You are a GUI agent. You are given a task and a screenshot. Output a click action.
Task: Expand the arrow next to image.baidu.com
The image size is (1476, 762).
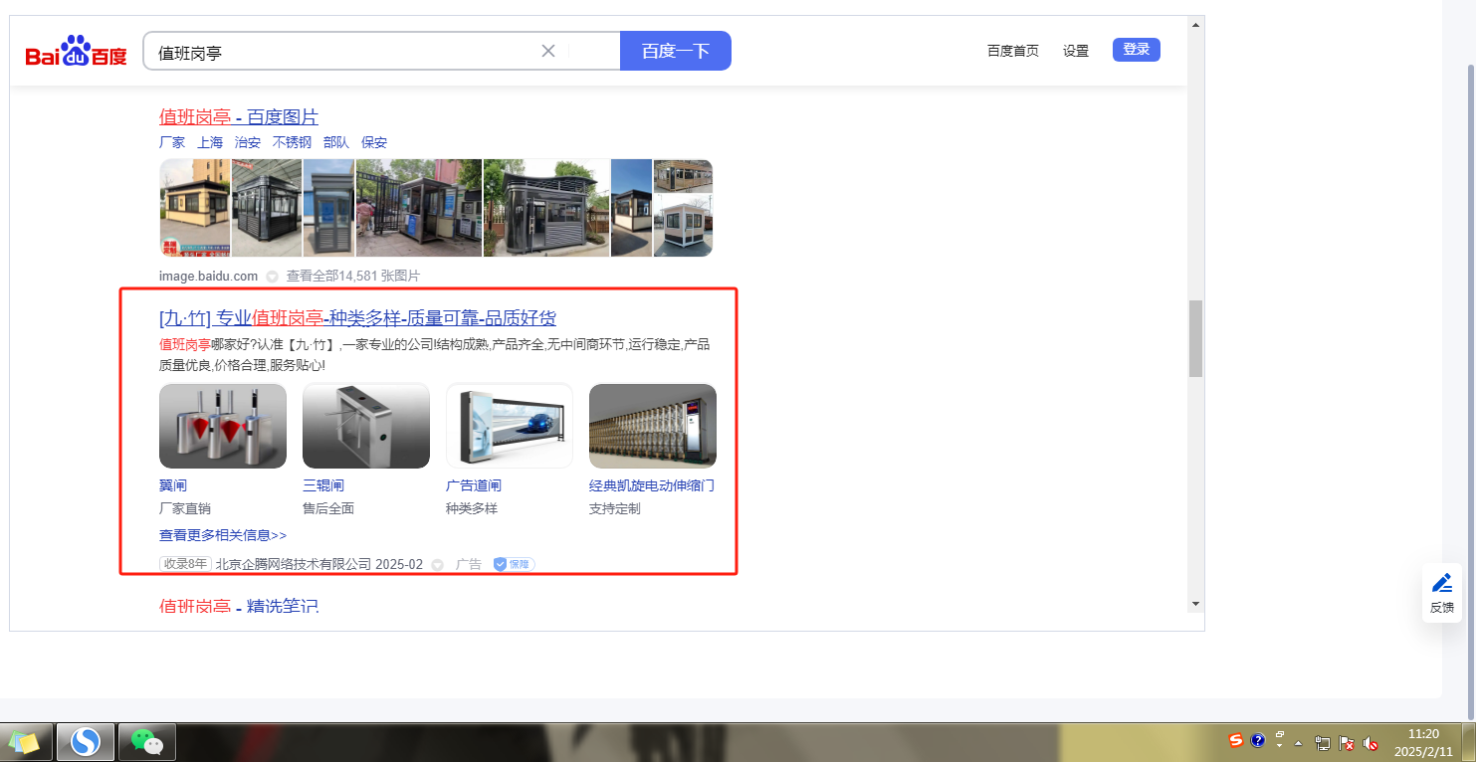[272, 277]
